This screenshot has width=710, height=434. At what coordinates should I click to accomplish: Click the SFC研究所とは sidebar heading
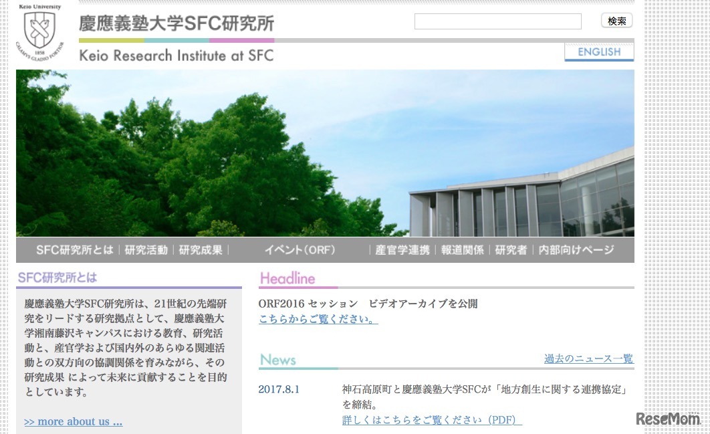(57, 278)
